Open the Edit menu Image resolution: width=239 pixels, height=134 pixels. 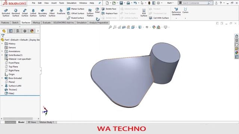(x=40, y=3)
